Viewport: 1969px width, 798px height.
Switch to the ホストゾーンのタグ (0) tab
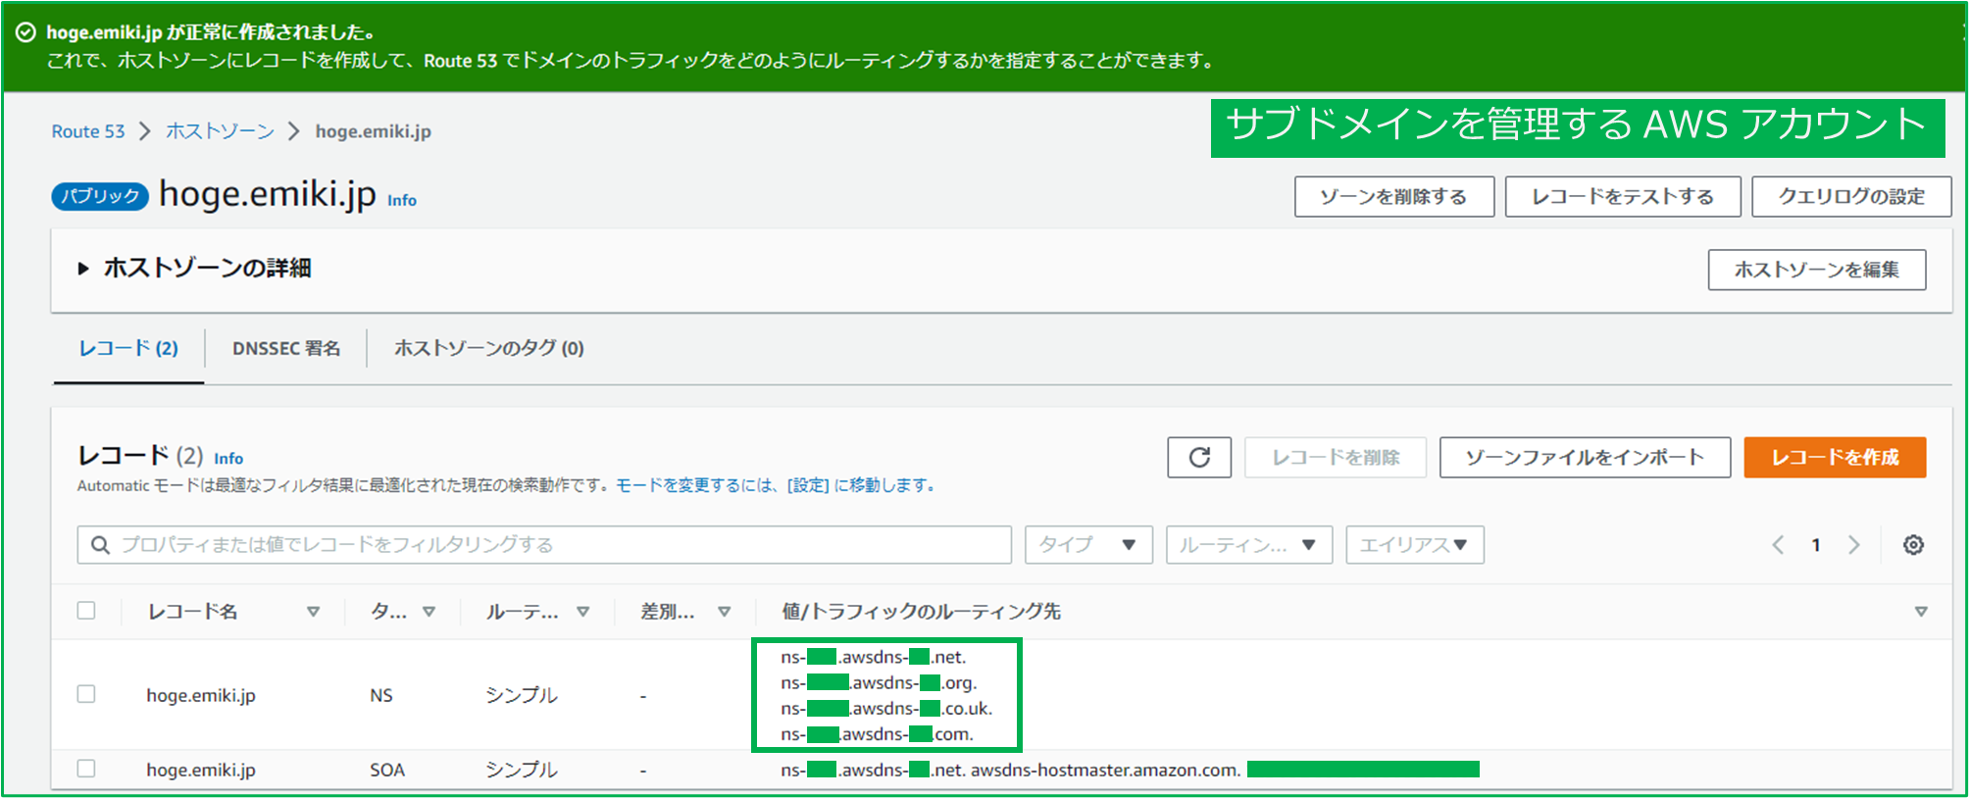point(489,348)
